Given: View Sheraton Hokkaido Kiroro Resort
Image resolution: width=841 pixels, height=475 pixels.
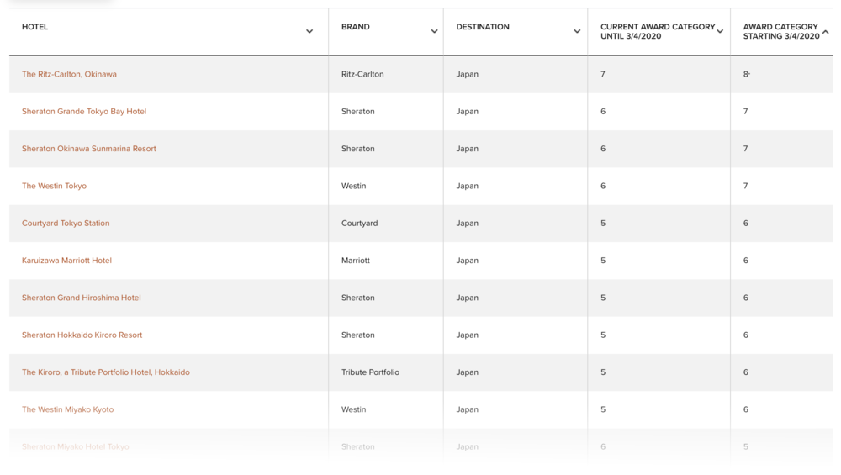Looking at the screenshot, I should [x=82, y=335].
